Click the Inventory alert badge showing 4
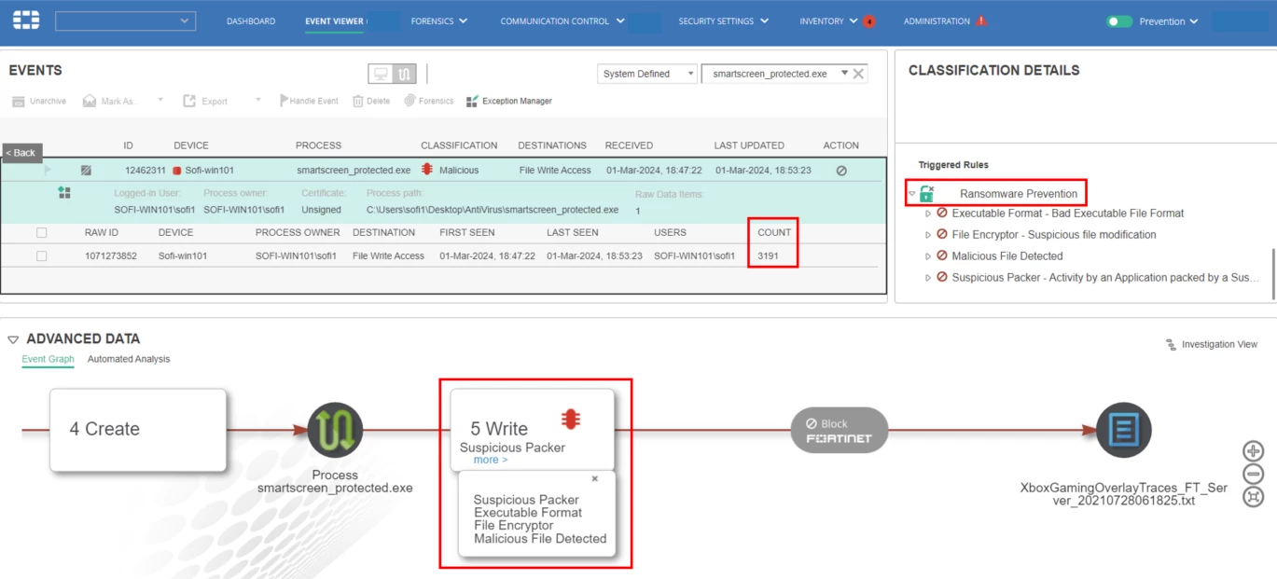This screenshot has width=1277, height=579. coord(869,21)
